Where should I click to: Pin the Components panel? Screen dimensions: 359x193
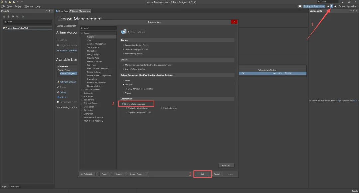tap(354, 11)
